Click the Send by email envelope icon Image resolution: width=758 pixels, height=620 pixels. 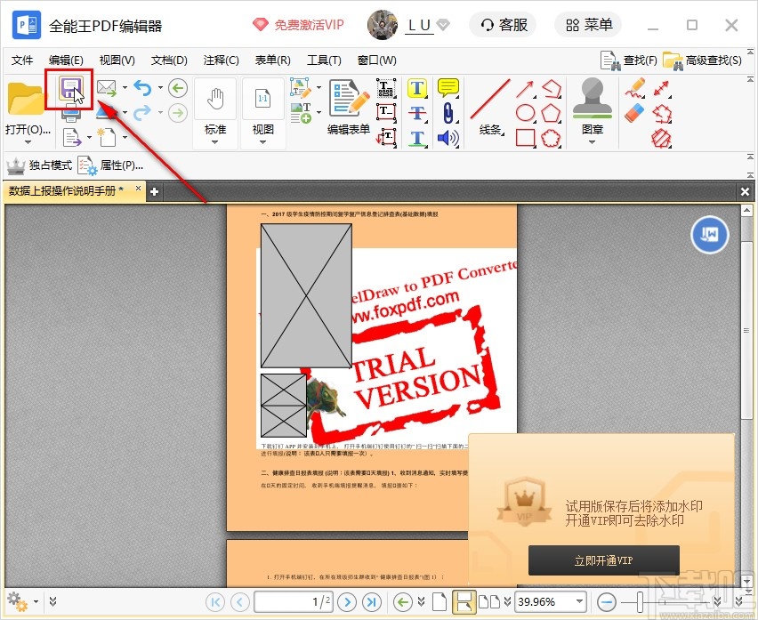click(x=107, y=88)
